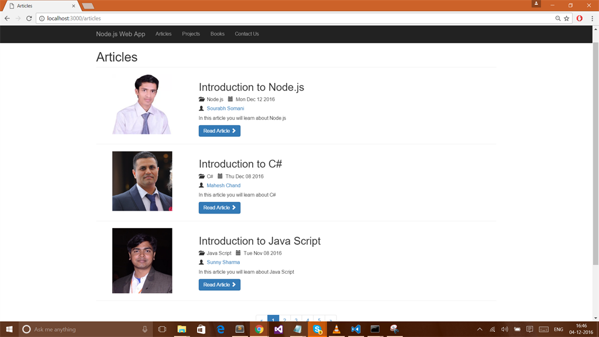
Task: Click the volume icon in system tray
Action: [x=505, y=329]
